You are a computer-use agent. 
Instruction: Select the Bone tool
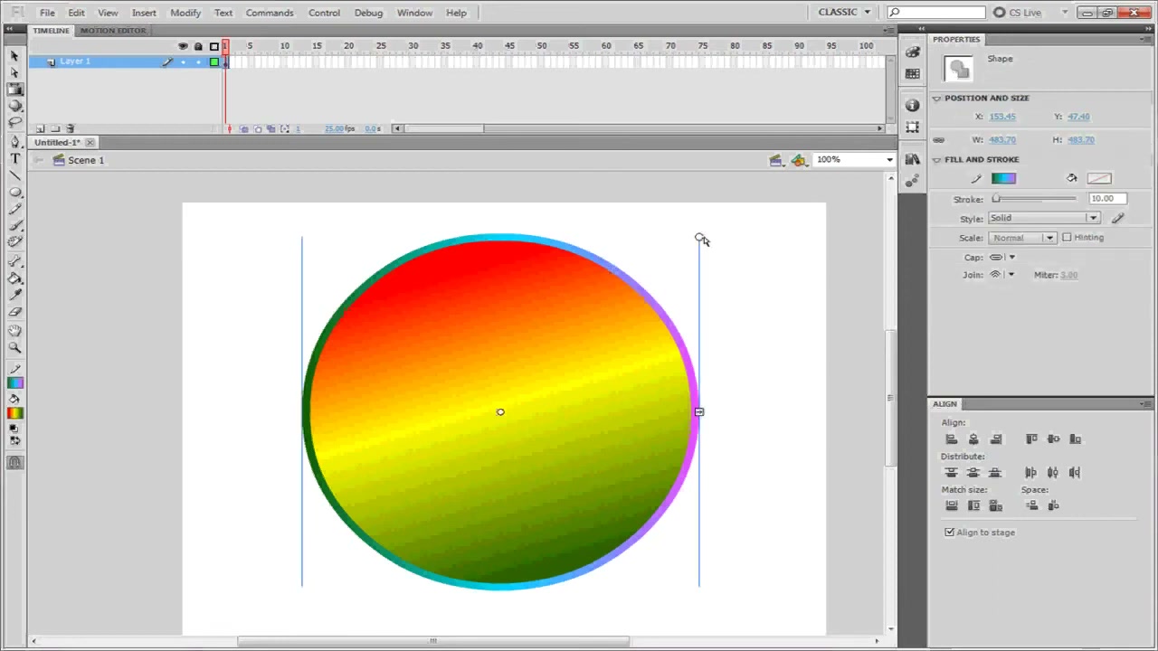[14, 261]
